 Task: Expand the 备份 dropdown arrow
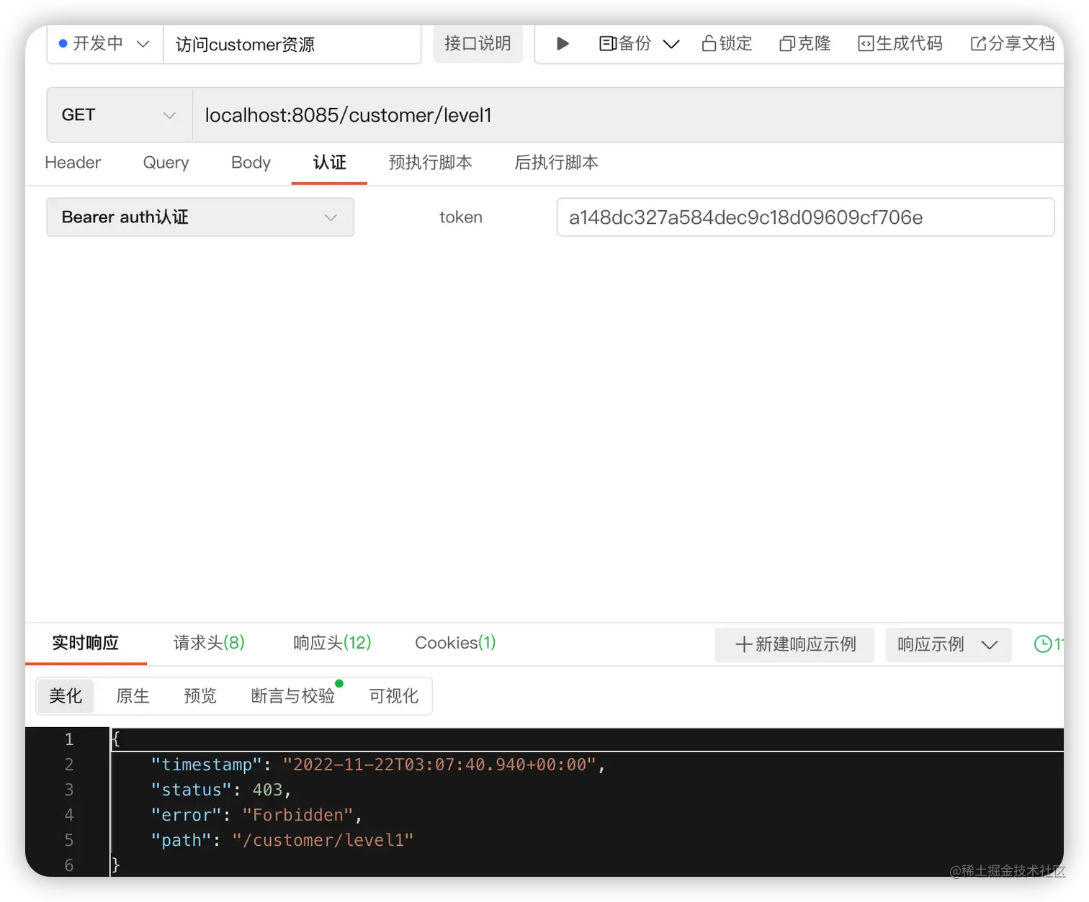pos(671,45)
